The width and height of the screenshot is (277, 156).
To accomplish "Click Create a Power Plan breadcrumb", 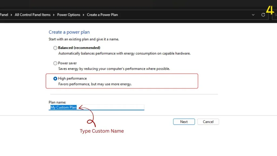I will click(x=102, y=15).
